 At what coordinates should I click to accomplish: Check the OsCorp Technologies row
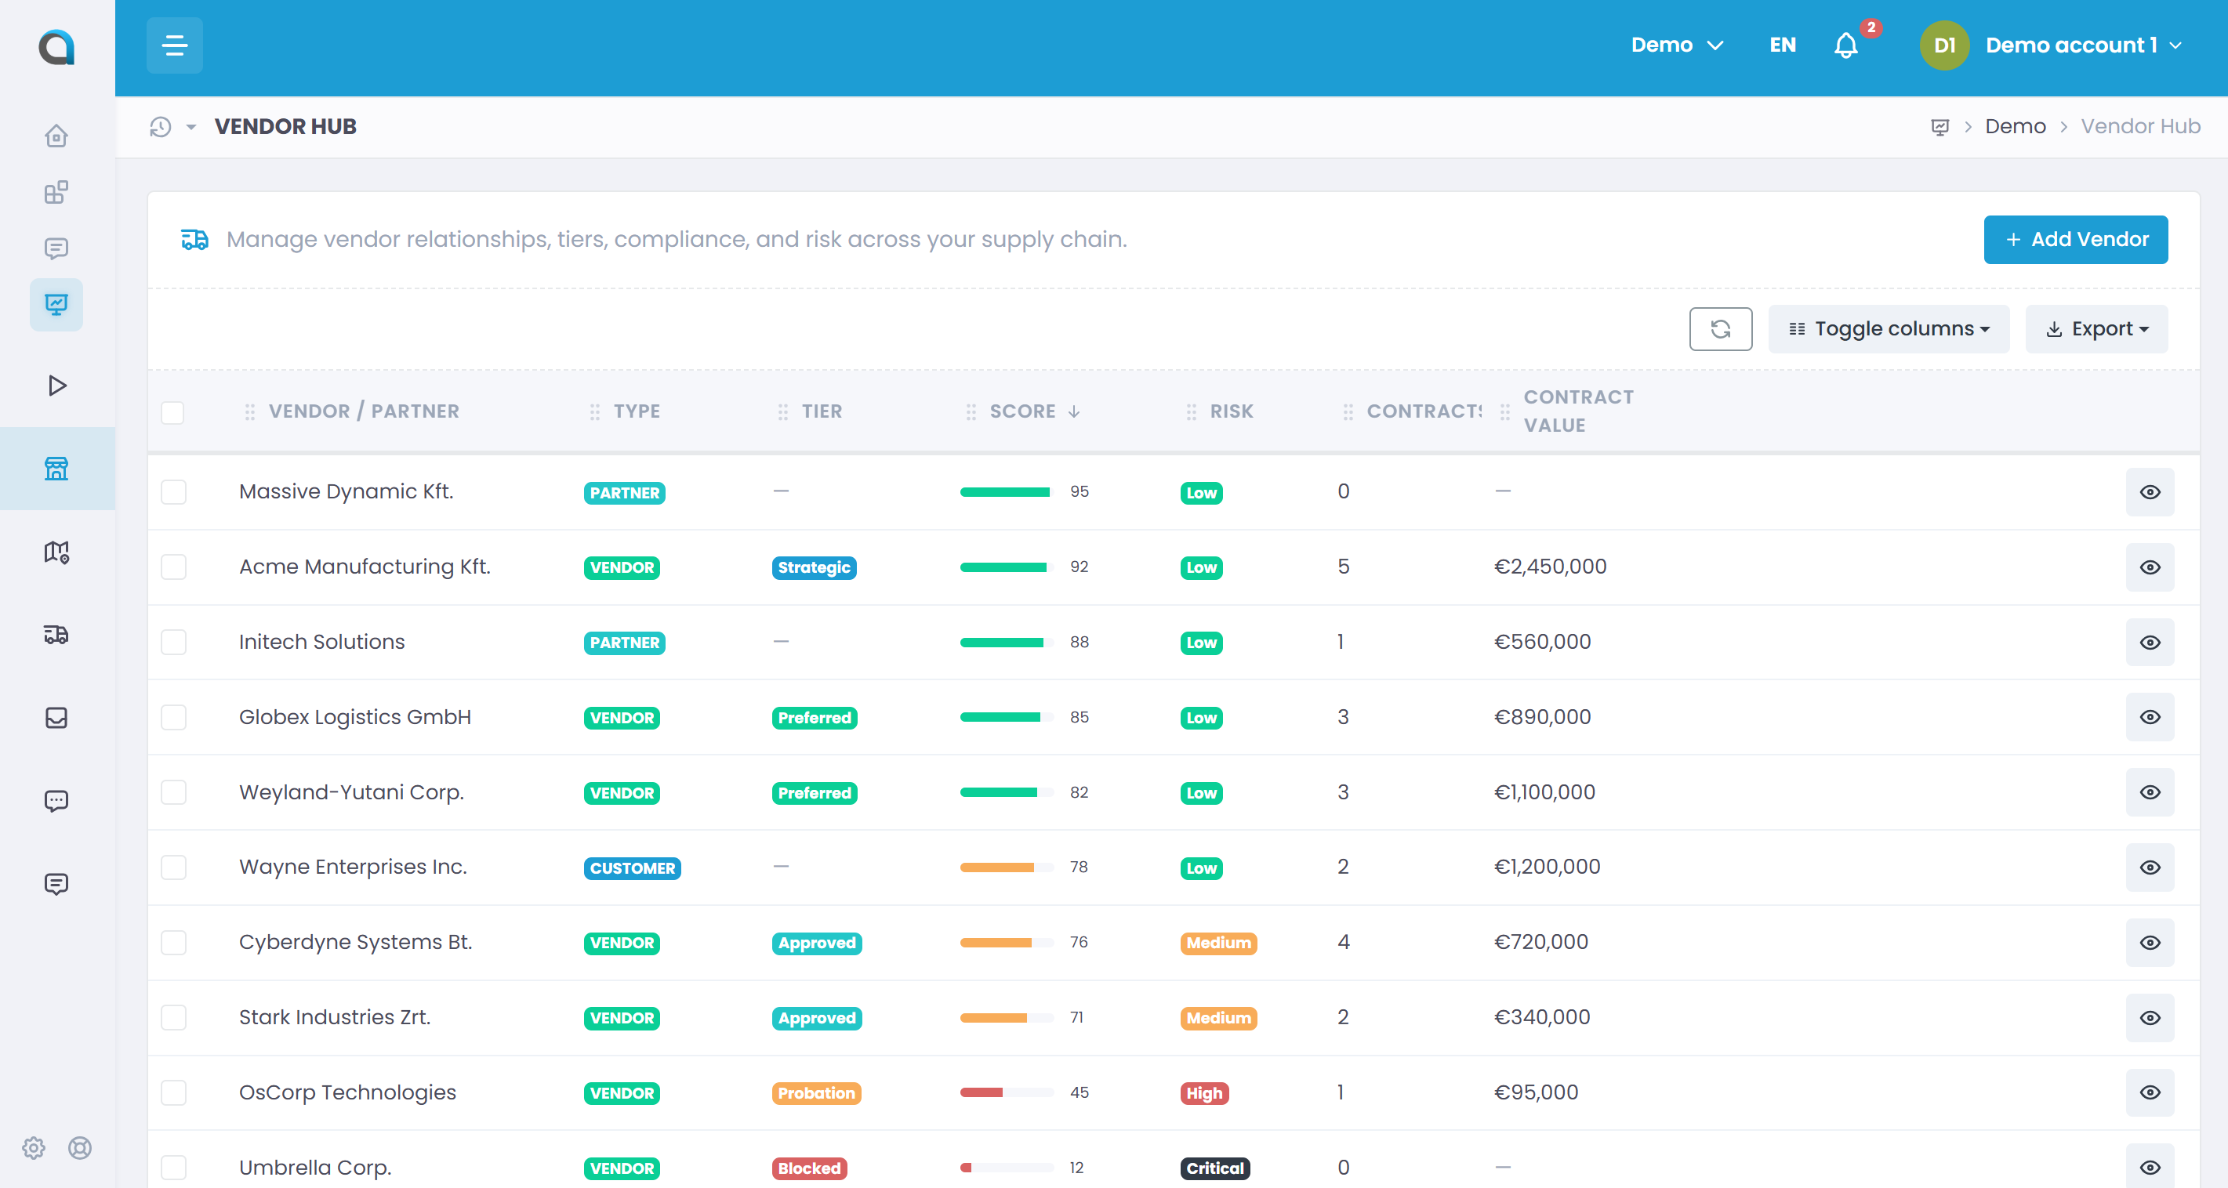tap(173, 1093)
